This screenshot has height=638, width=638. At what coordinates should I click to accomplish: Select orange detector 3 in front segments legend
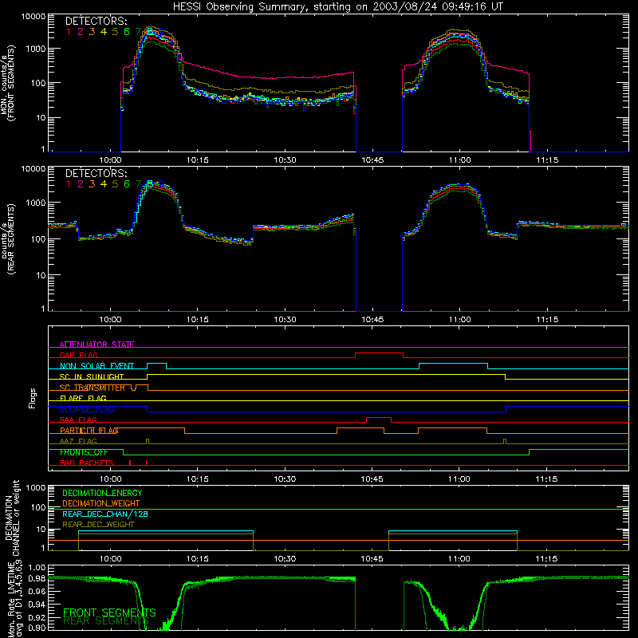(92, 32)
